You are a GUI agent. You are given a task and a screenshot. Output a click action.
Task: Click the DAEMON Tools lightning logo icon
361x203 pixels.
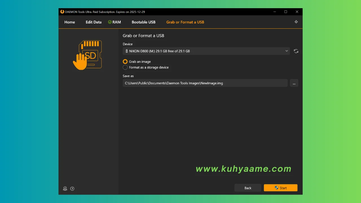tap(62, 12)
